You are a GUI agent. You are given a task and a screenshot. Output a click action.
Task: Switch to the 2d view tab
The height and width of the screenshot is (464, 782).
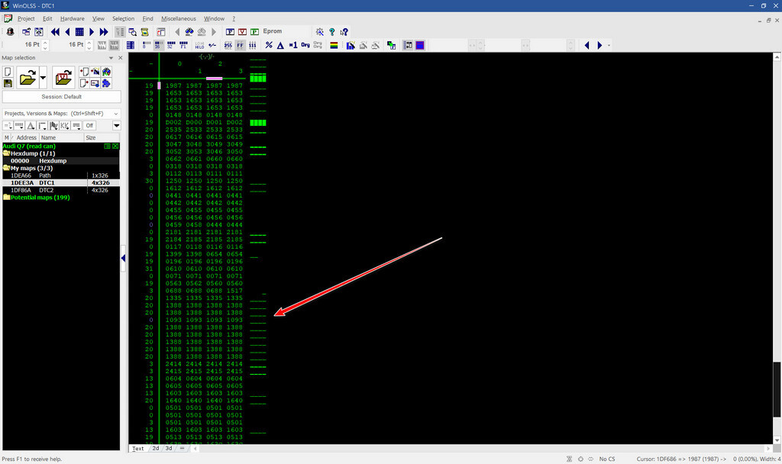(156, 448)
